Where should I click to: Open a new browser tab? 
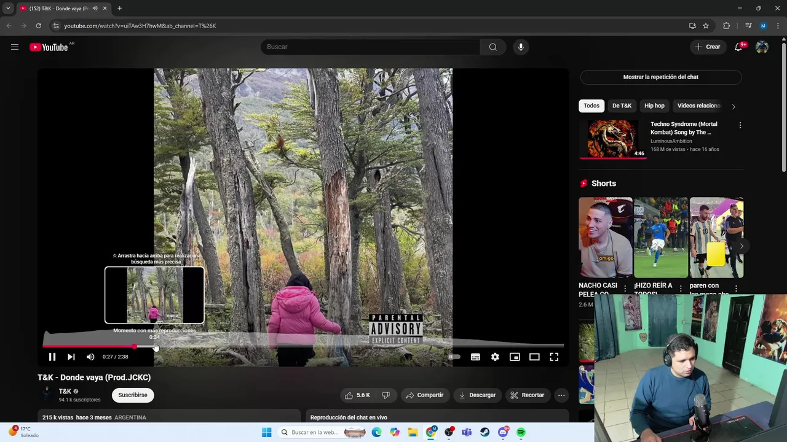(x=119, y=9)
